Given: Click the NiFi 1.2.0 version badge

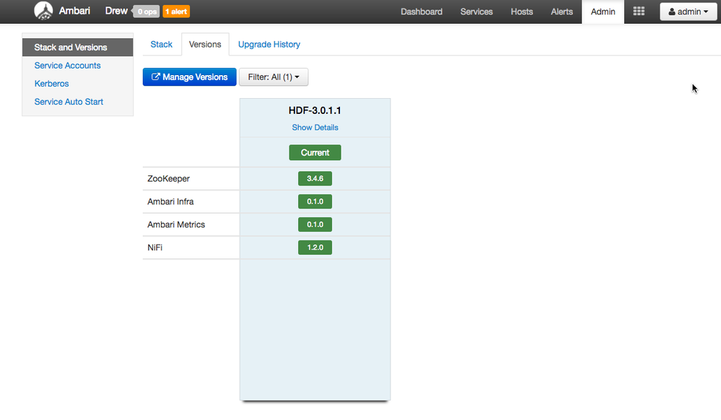Looking at the screenshot, I should pos(315,248).
